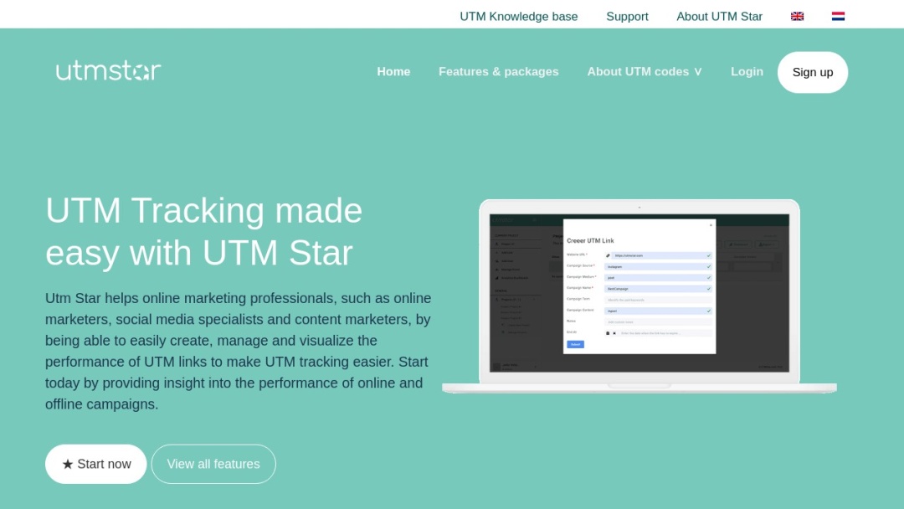The image size is (904, 509).
Task: Click the View all features link
Action: point(213,464)
